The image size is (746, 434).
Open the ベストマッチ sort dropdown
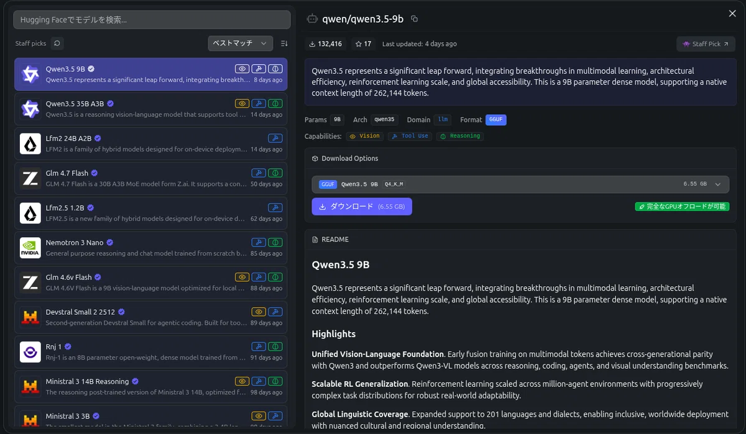click(241, 43)
